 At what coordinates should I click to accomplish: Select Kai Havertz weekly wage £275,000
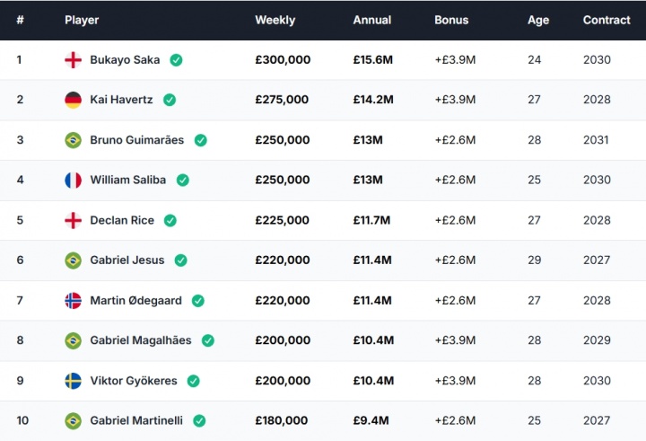point(282,100)
